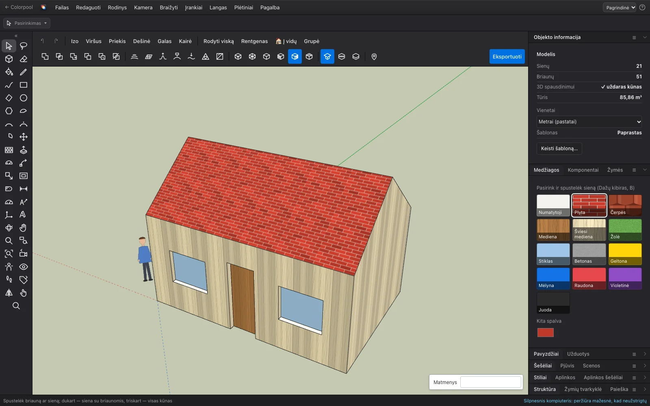Switch to the Komponentai tab
This screenshot has height=406, width=650.
pos(583,170)
